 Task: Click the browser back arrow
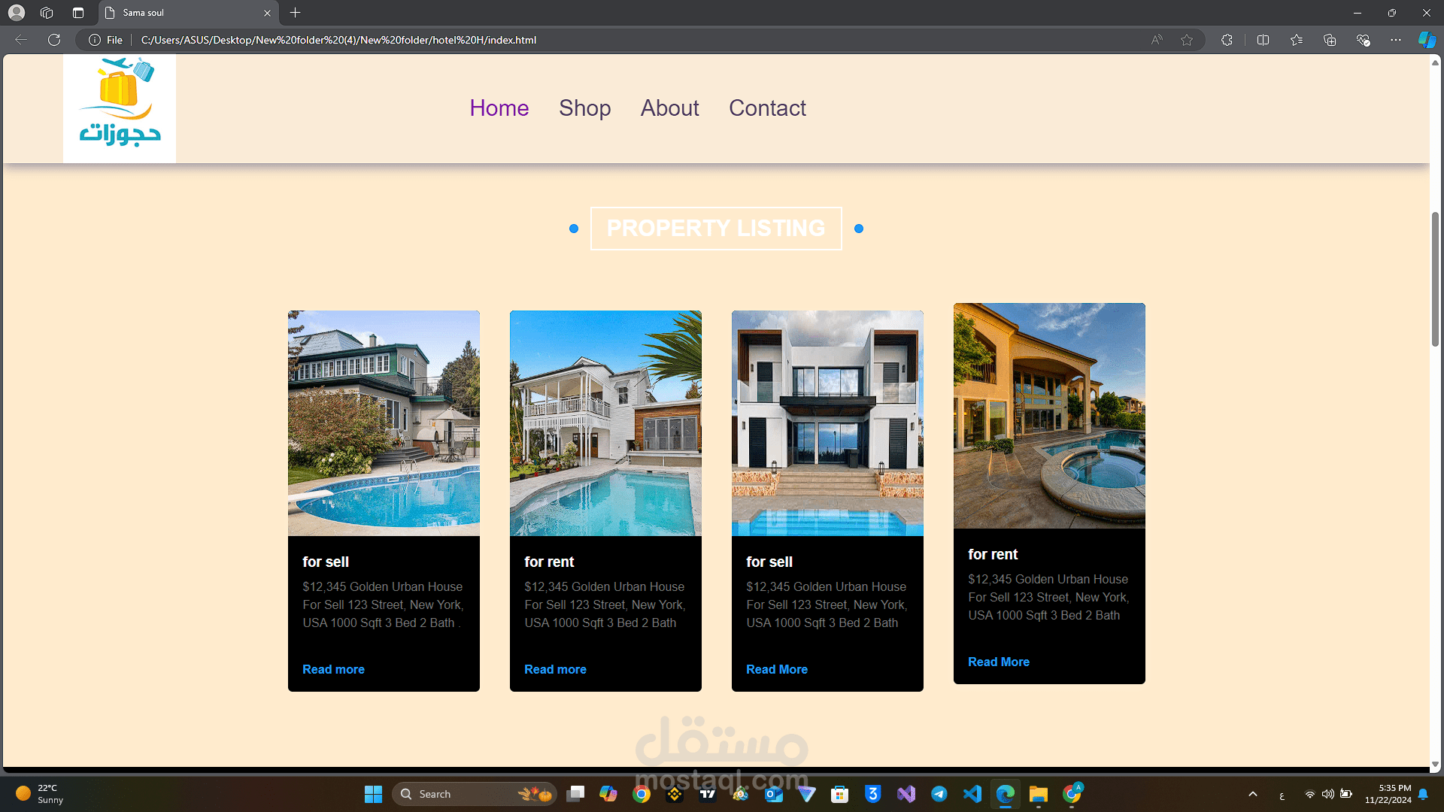click(21, 40)
